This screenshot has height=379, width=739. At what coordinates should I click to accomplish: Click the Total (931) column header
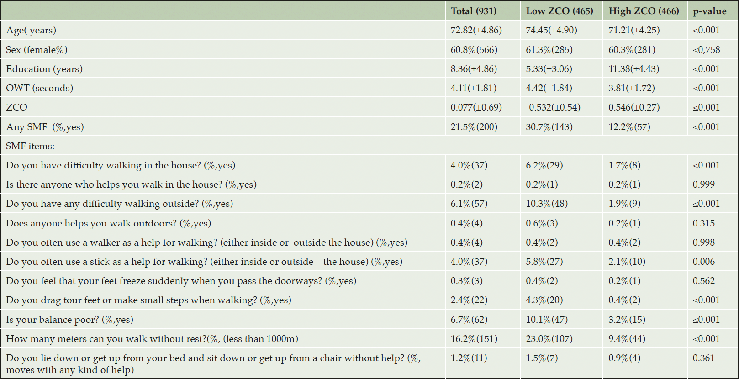[473, 11]
